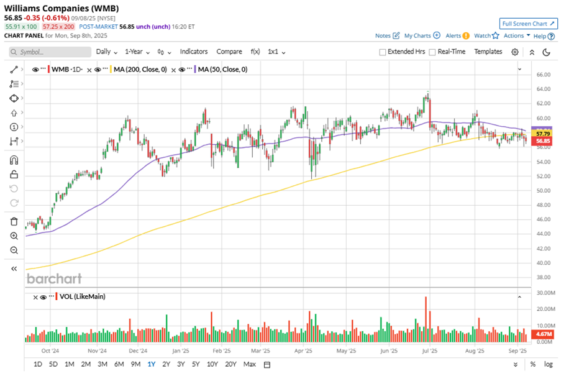Switch the price scale to log
The width and height of the screenshot is (561, 376).
coord(548,364)
